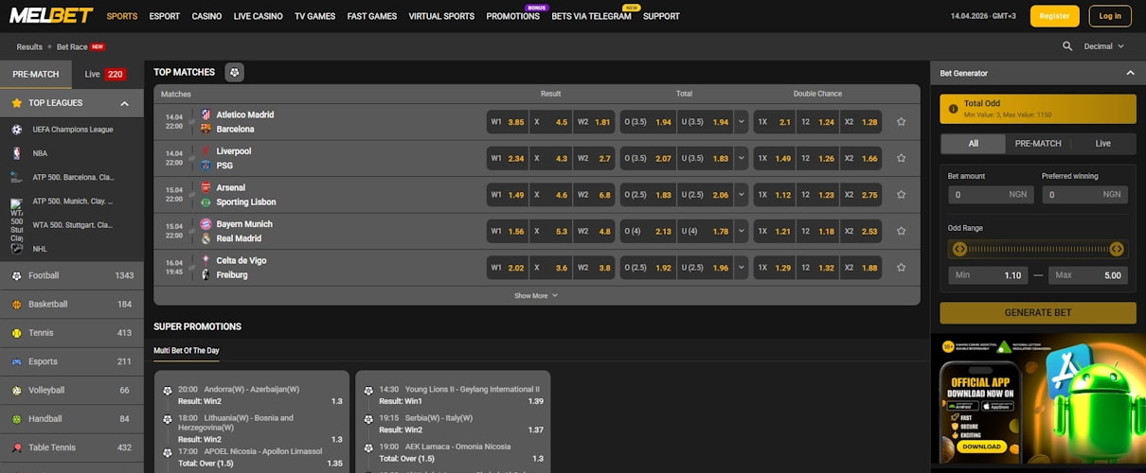Choose X2 2.53 in Bayern Munich row
This screenshot has width=1146, height=473.
pos(861,231)
